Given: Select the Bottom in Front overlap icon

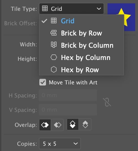Looking at the screenshot, I should [85, 125].
